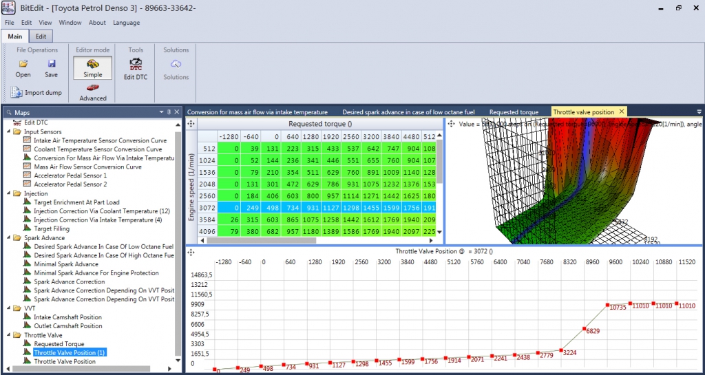Select Target Filling map

52,228
